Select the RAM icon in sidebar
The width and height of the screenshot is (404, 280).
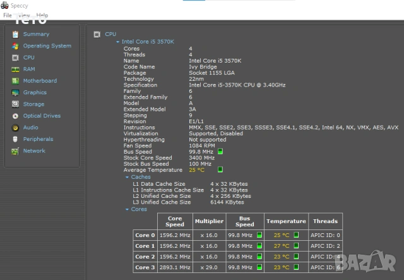(15, 69)
